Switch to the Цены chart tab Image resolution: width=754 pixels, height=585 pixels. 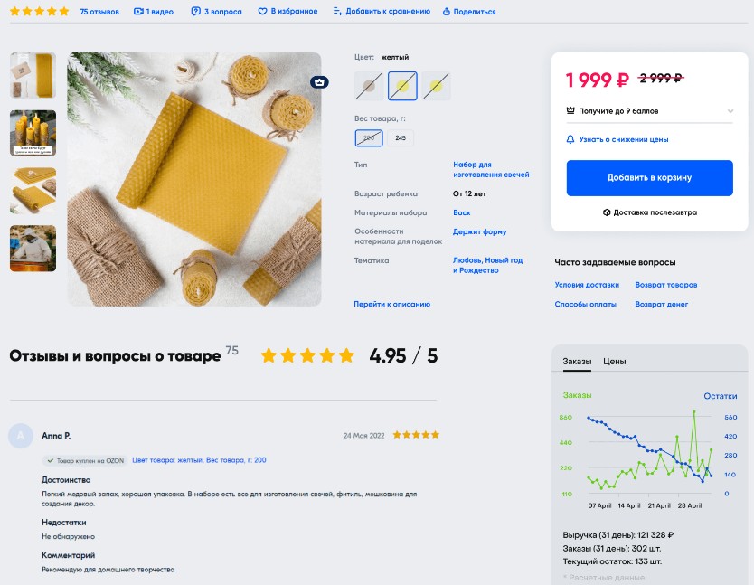[615, 362]
